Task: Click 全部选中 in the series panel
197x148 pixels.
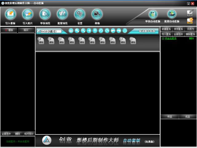Action: point(178,34)
